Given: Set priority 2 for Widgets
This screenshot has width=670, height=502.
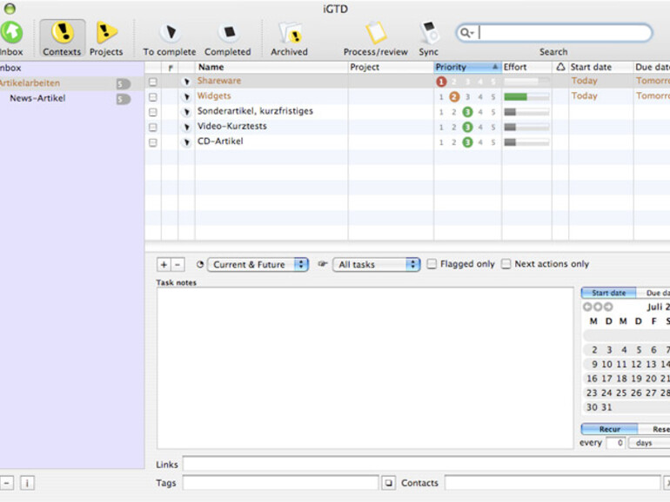Looking at the screenshot, I should click(x=454, y=96).
